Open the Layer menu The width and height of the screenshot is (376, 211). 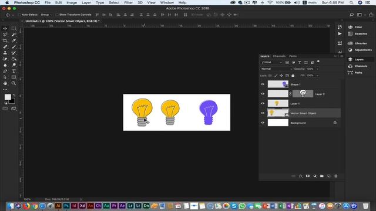pyautogui.click(x=86, y=2)
